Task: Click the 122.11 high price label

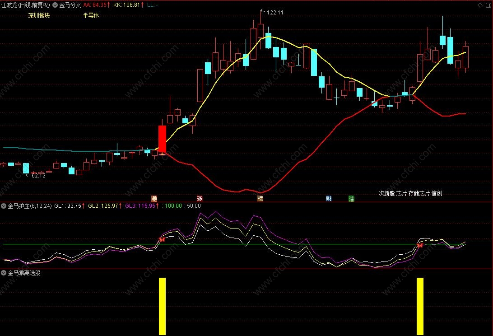Action: coord(275,13)
